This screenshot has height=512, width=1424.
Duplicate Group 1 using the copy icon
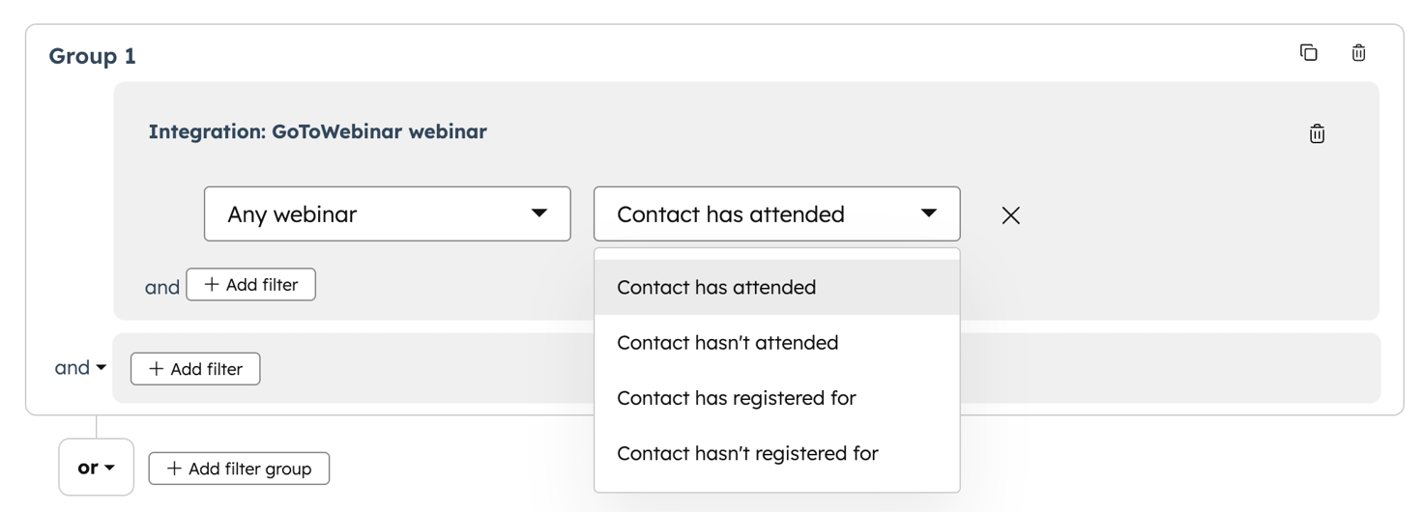point(1308,53)
